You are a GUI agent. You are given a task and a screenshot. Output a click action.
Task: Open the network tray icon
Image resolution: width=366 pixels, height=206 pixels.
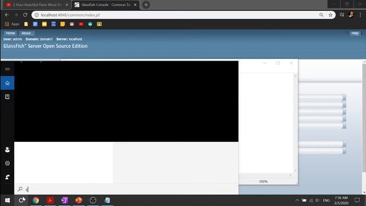(311, 200)
